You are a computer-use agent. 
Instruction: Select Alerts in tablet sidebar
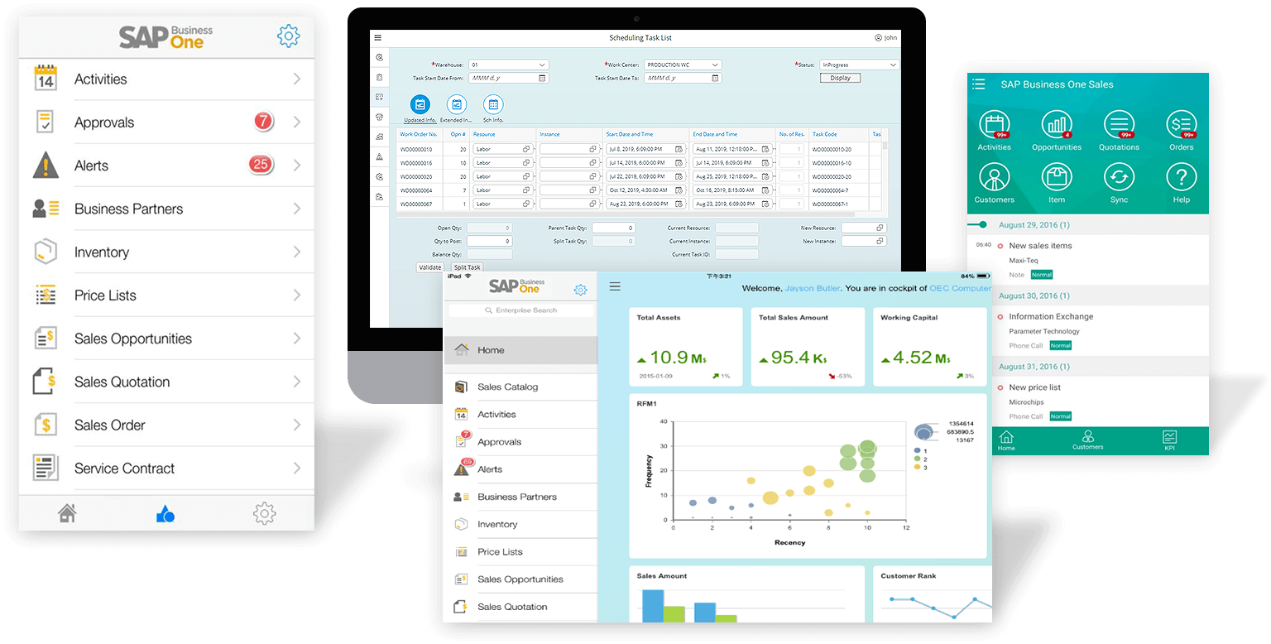point(520,469)
